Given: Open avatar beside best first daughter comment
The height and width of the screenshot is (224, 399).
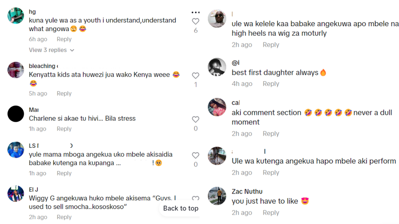Looking at the screenshot, I should pos(217,68).
